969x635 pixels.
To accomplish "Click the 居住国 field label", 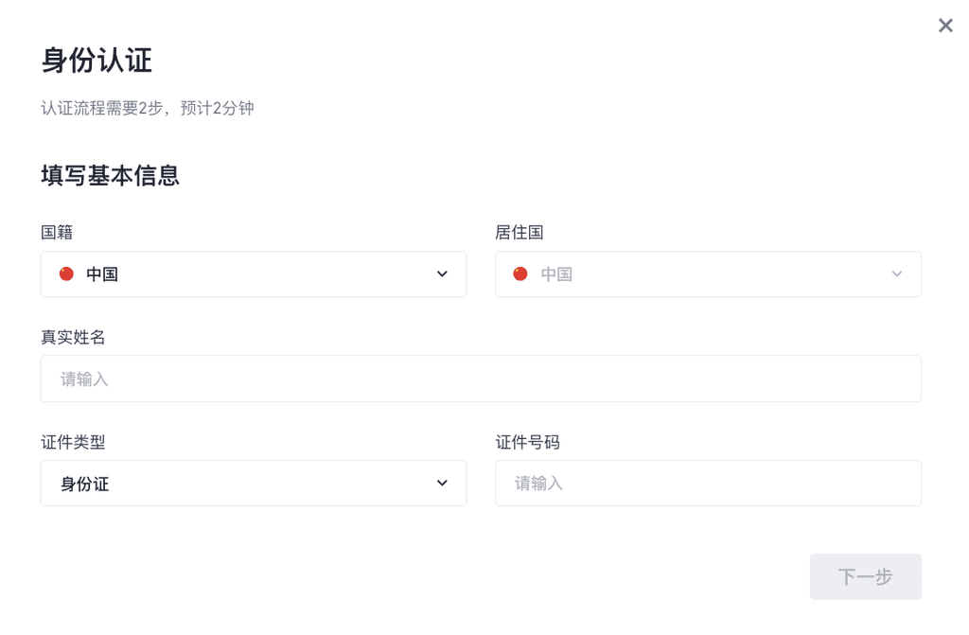I will pos(520,232).
